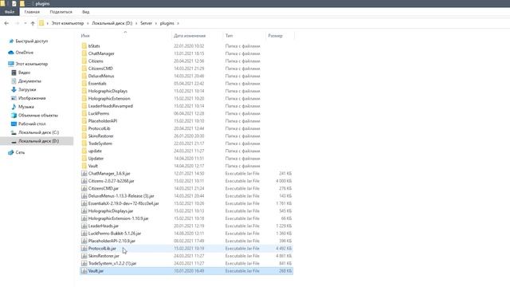This screenshot has width=510, height=287.
Task: Click plugins in address breadcrumb
Action: point(167,23)
